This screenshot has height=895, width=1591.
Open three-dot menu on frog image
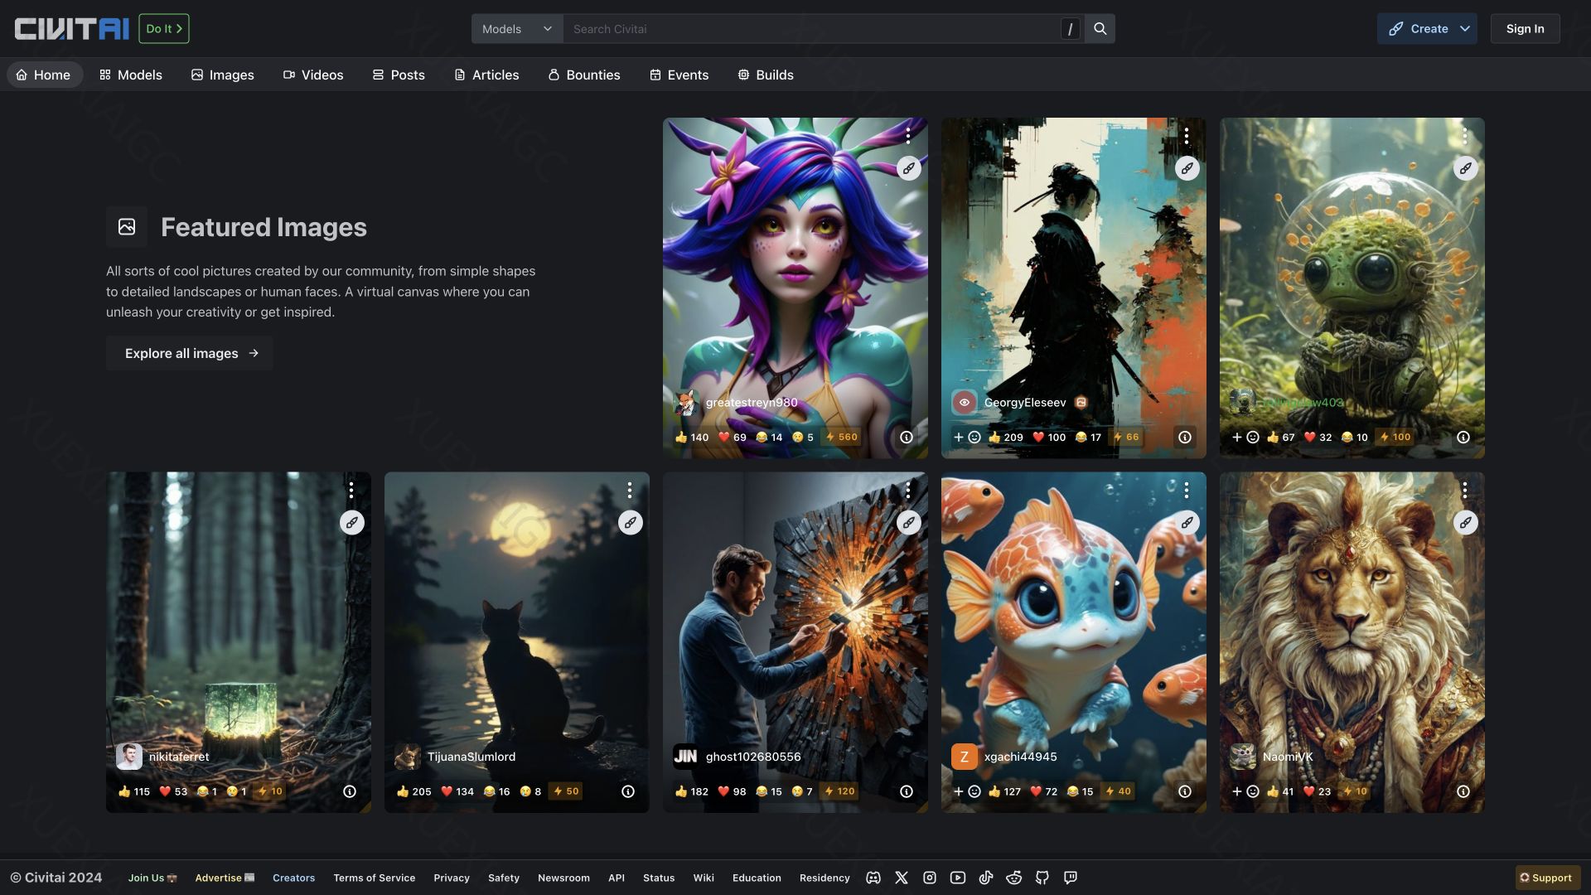pos(1464,136)
